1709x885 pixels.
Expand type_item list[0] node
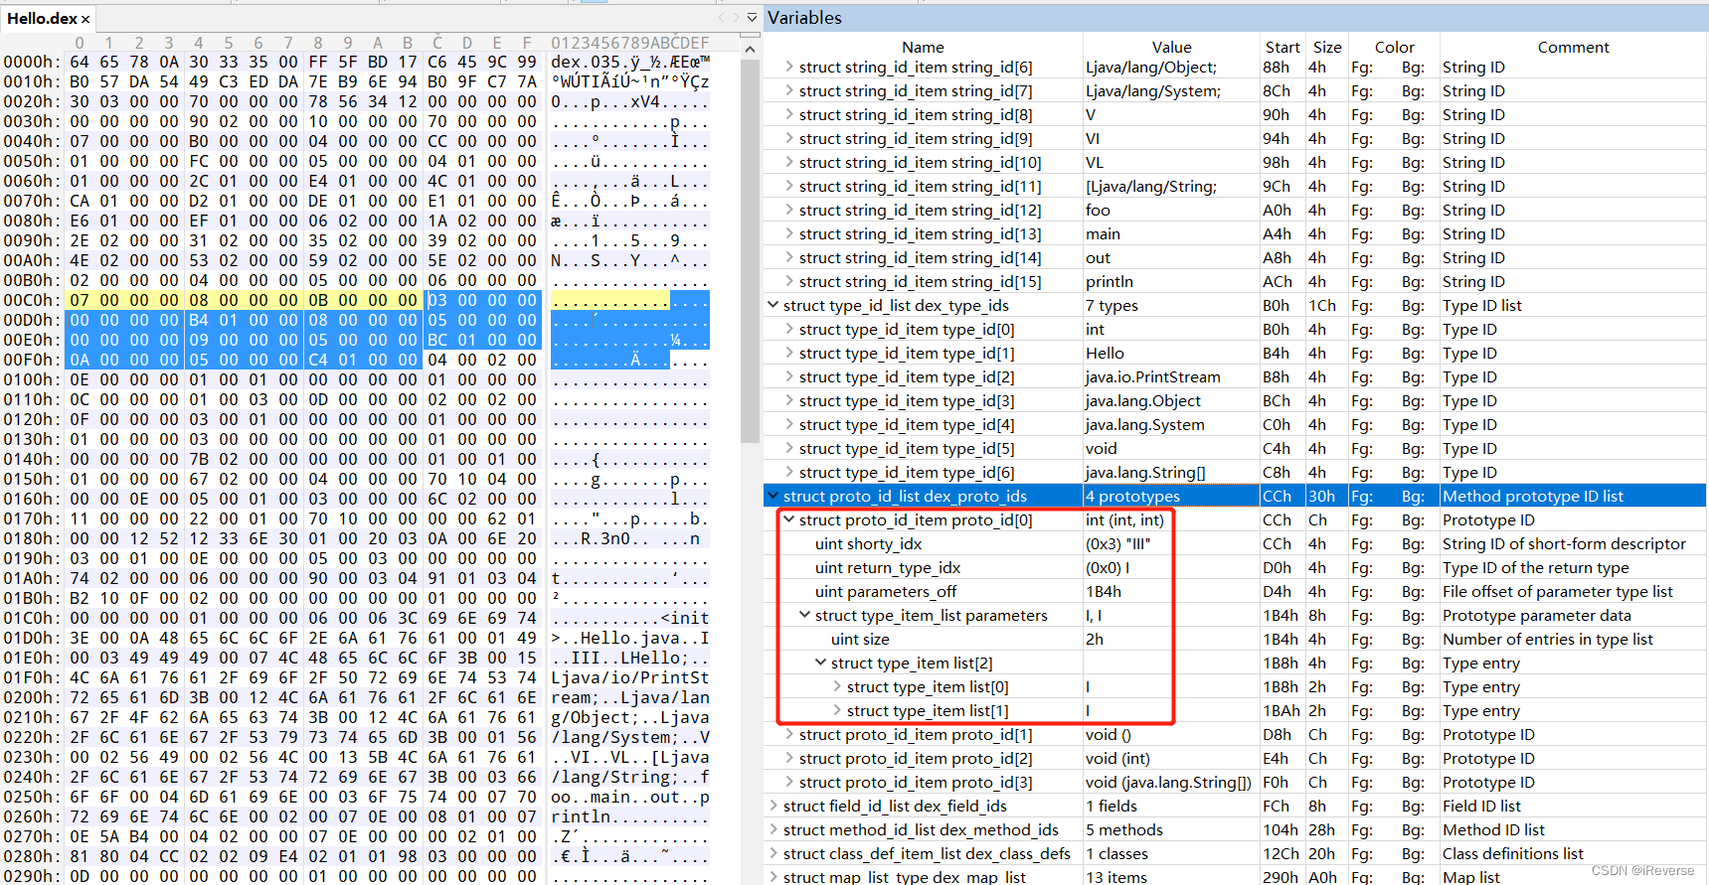click(837, 686)
